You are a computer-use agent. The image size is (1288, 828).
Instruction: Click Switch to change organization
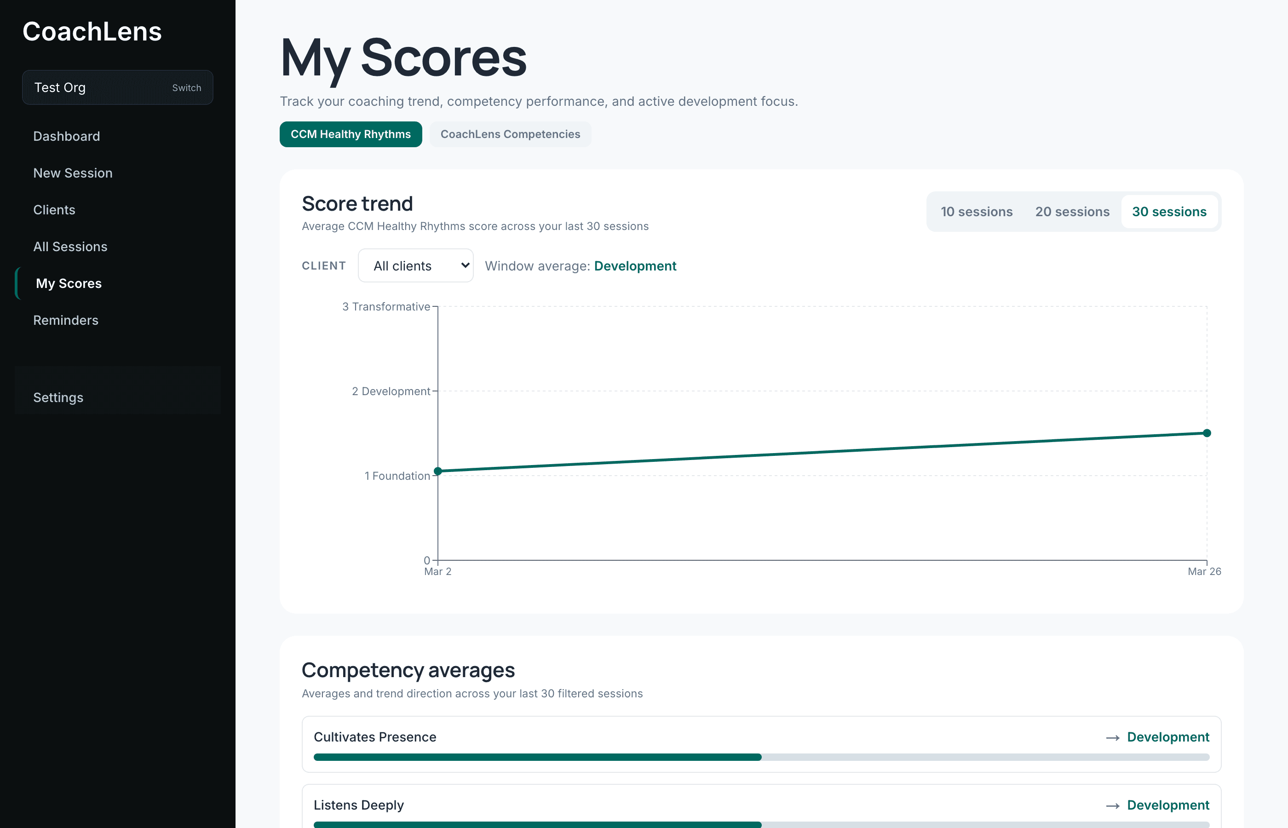click(x=187, y=88)
